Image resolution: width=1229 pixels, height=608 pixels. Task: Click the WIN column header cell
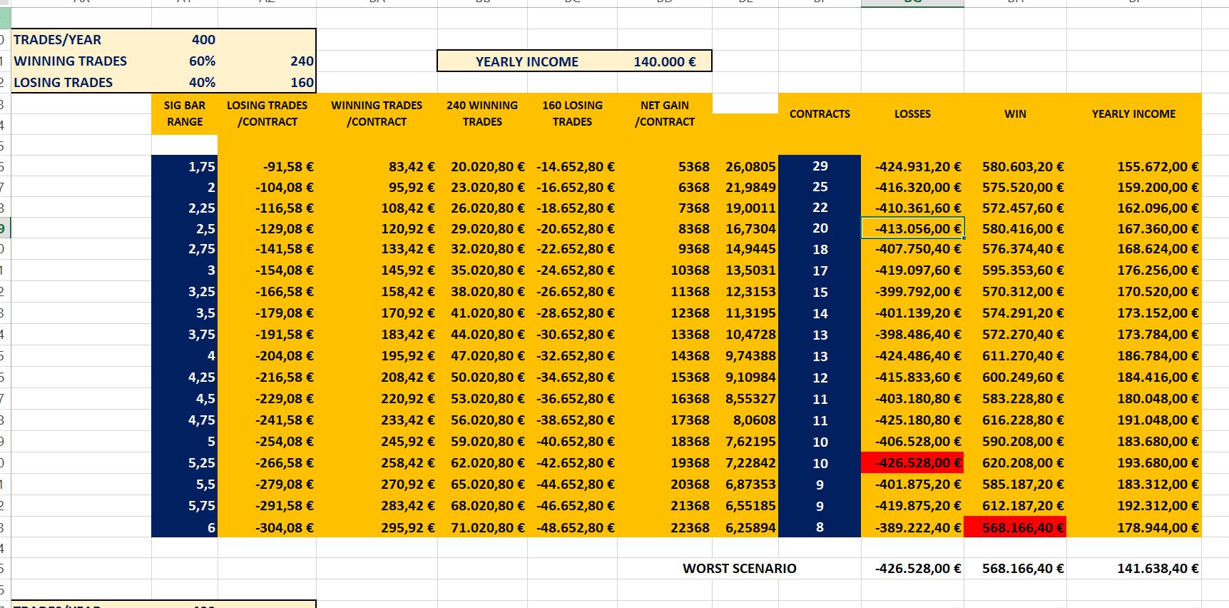[x=1015, y=114]
